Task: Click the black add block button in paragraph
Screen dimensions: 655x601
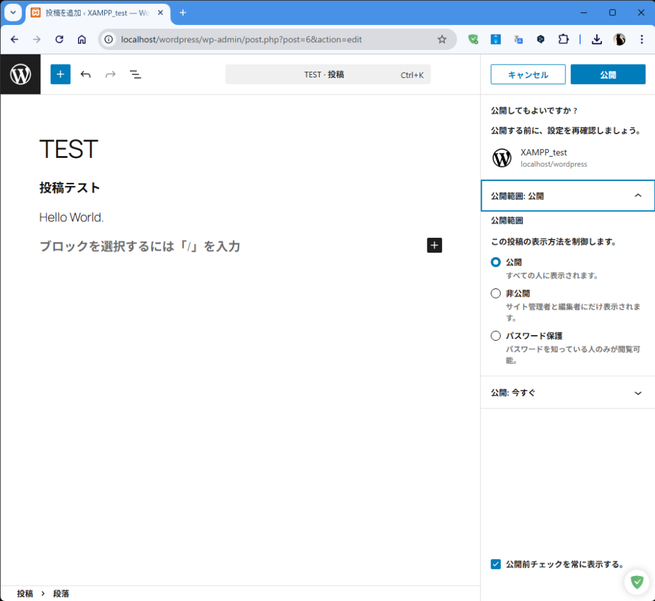Action: 434,246
